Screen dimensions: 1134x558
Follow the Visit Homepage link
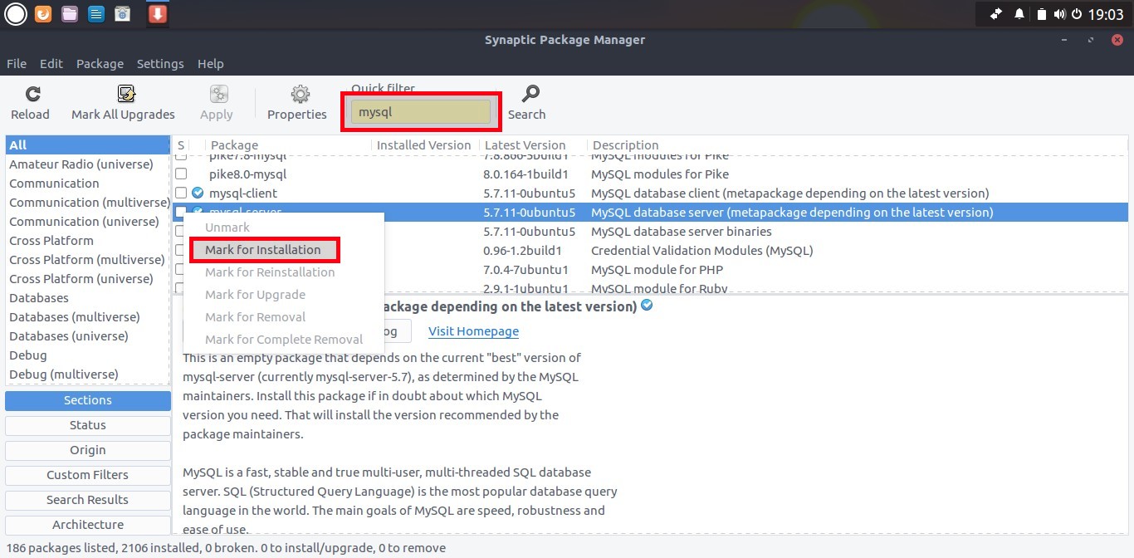(473, 331)
